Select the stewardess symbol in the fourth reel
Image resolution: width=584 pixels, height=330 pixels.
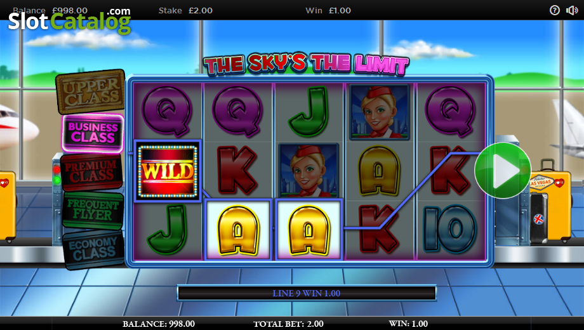tap(379, 112)
